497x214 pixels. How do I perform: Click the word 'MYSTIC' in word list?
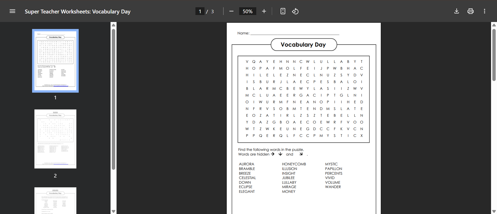pyautogui.click(x=331, y=164)
